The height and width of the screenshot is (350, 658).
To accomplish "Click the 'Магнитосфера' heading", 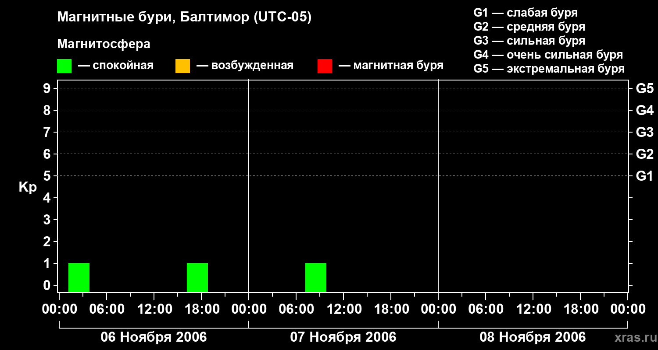I will [104, 44].
